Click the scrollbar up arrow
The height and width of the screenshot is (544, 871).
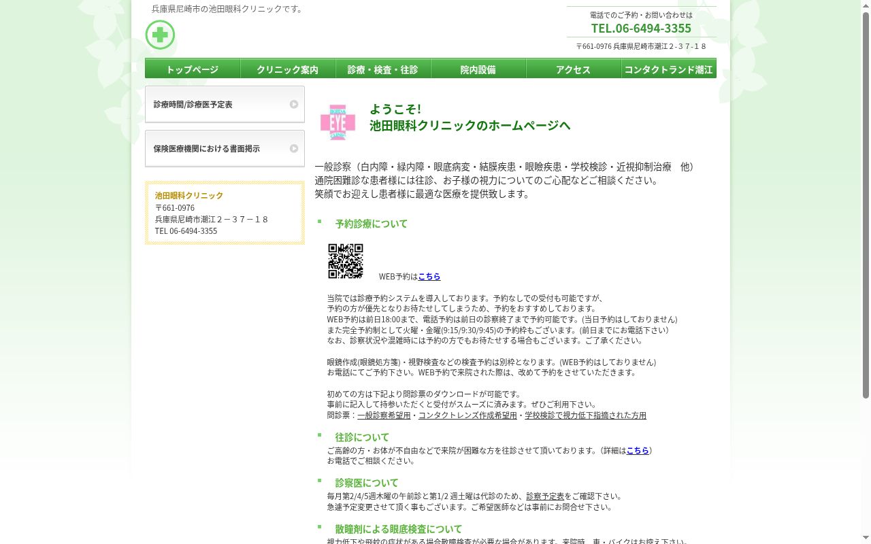[x=866, y=5]
